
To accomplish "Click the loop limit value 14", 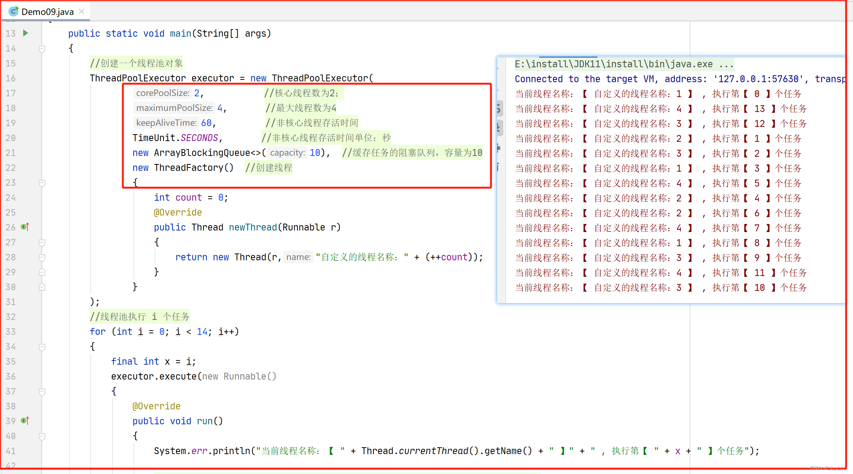I will pyautogui.click(x=202, y=331).
